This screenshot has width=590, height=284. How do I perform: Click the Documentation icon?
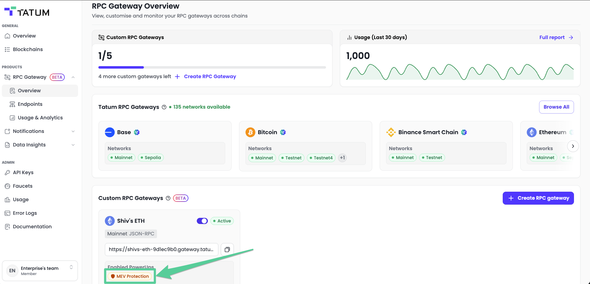tap(7, 227)
